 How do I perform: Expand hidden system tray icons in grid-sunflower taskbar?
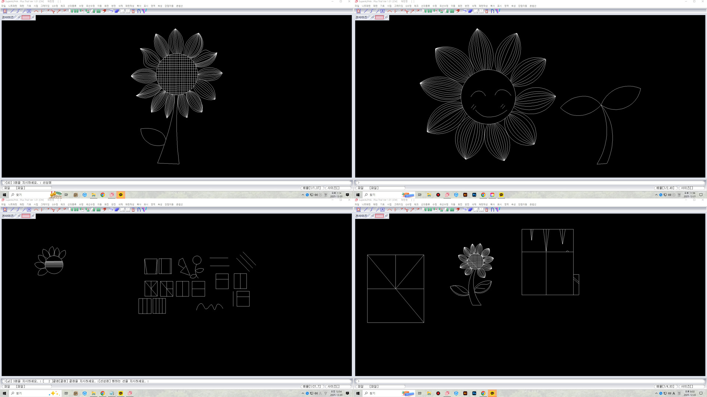click(x=303, y=195)
